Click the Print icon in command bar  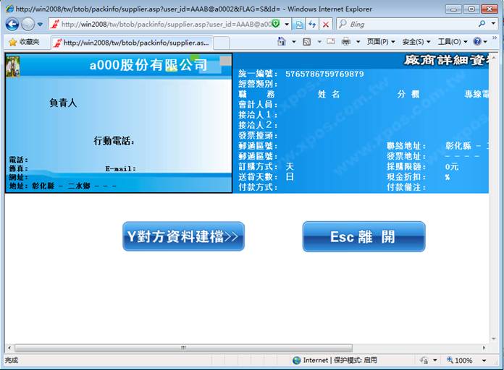click(x=346, y=42)
